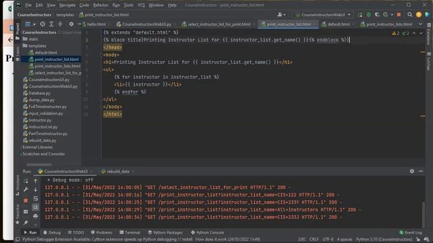Go to the previous highlighted error arrow

coord(414,33)
